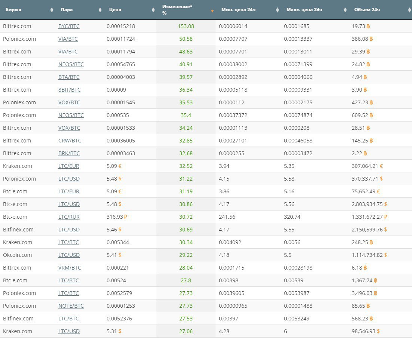The width and height of the screenshot is (412, 338).
Task: Select volume 1,331,672.27 in LTC/RUR row
Action: [367, 217]
